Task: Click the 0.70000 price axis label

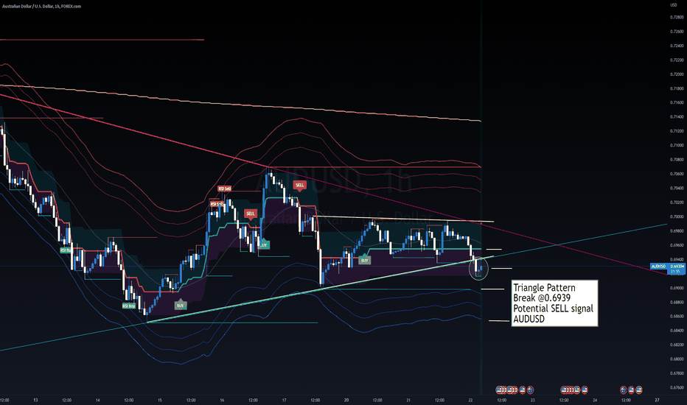Action: pyautogui.click(x=677, y=216)
